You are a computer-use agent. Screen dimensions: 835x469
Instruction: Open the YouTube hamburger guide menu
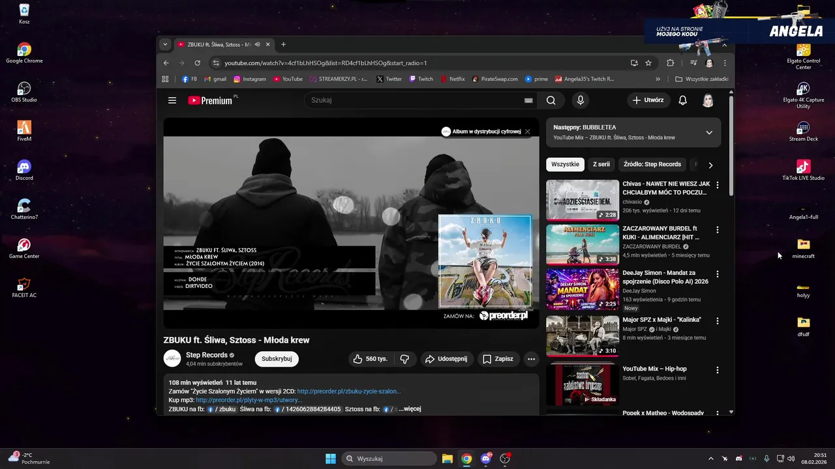pyautogui.click(x=172, y=100)
